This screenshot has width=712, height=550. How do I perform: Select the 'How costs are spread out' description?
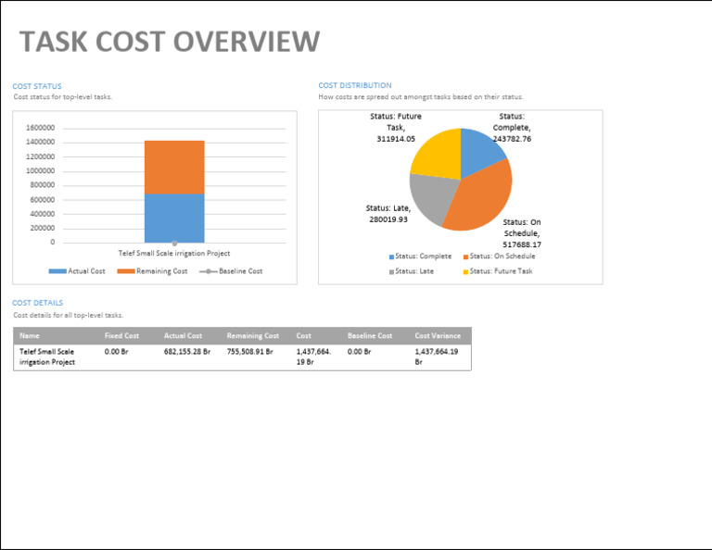tap(421, 96)
